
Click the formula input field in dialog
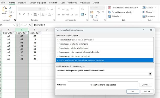[x=103, y=74]
